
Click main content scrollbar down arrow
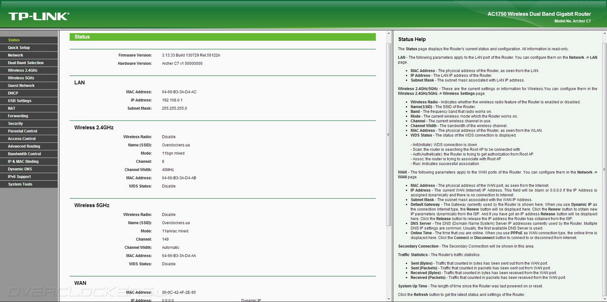(x=389, y=299)
